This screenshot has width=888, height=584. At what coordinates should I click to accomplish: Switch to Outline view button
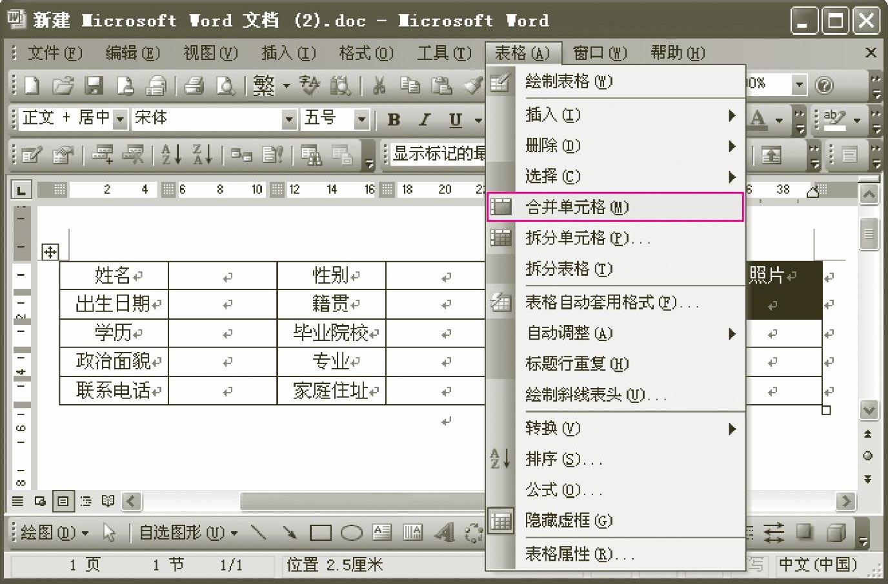point(85,501)
